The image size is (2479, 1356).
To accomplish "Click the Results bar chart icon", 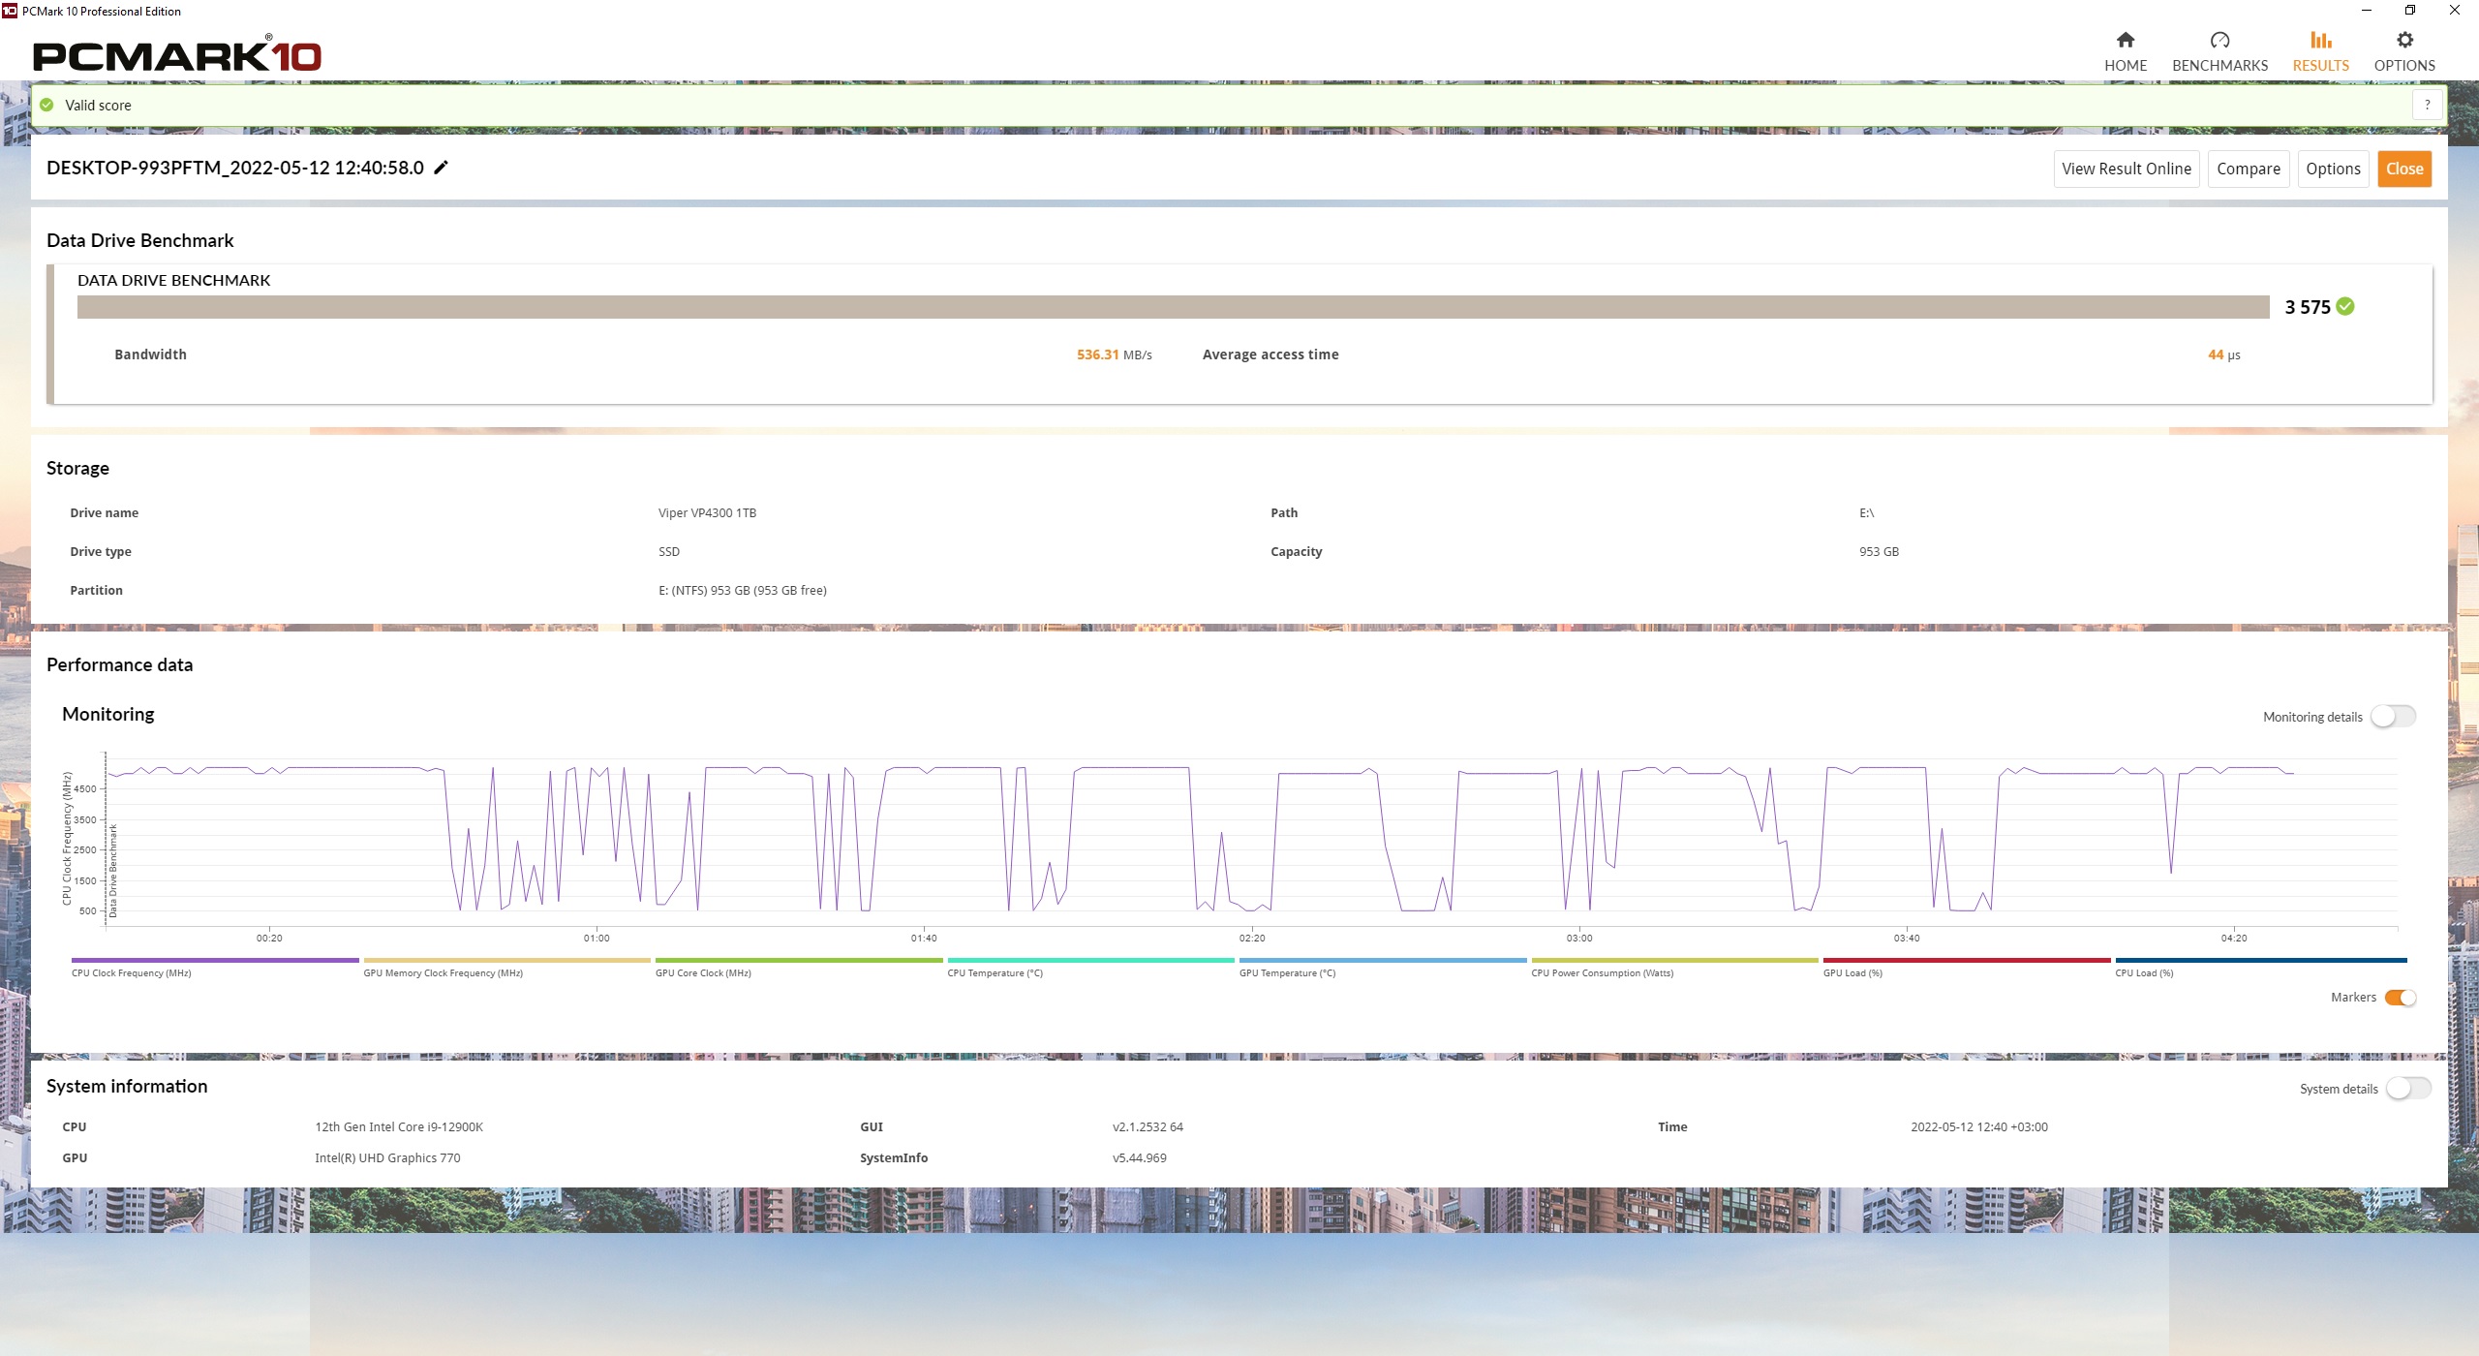I will pyautogui.click(x=2320, y=40).
